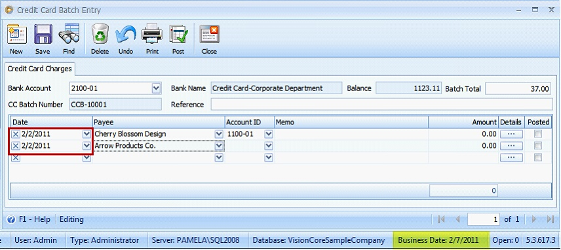Expand Payee dropdown on the empty row
This screenshot has width=561, height=250.
pyautogui.click(x=219, y=158)
